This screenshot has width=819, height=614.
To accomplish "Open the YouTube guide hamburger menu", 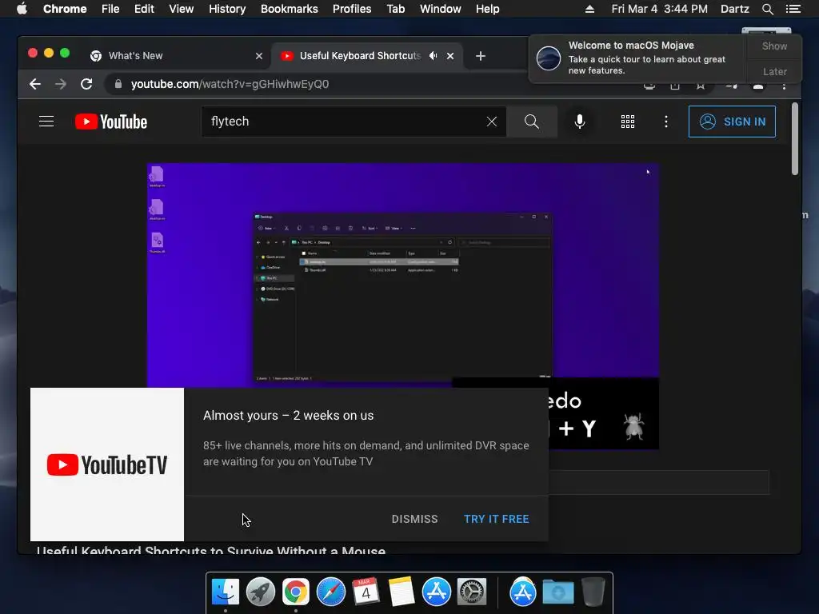I will coord(46,122).
